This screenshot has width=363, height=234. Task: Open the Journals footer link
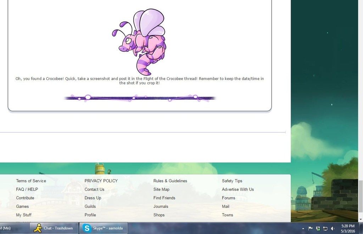coord(161,206)
